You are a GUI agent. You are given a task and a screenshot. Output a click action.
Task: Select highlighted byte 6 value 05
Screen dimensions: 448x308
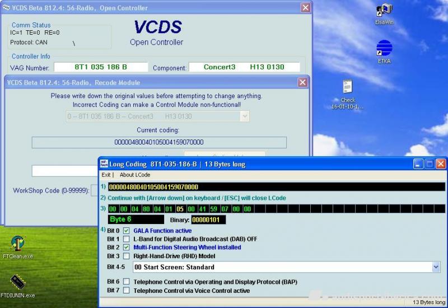180,209
